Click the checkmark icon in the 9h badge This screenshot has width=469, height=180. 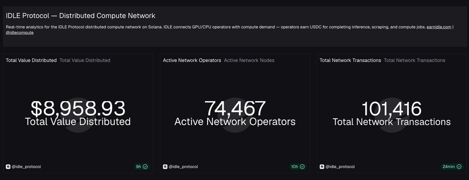click(145, 167)
